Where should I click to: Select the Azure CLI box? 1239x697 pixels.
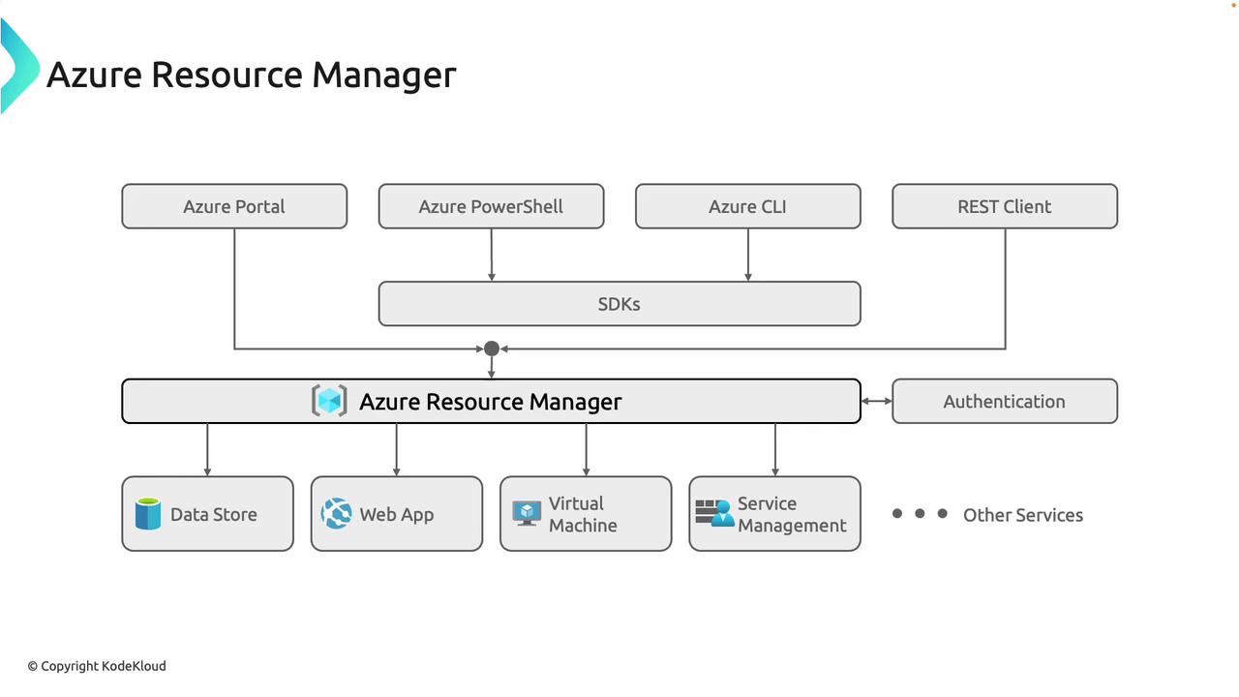click(x=748, y=206)
